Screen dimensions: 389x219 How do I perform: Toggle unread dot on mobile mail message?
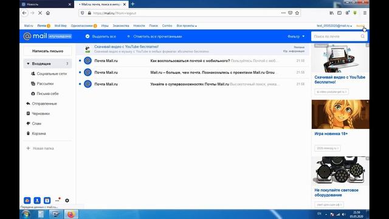[x=80, y=61]
